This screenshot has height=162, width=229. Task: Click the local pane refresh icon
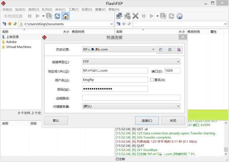point(57,16)
